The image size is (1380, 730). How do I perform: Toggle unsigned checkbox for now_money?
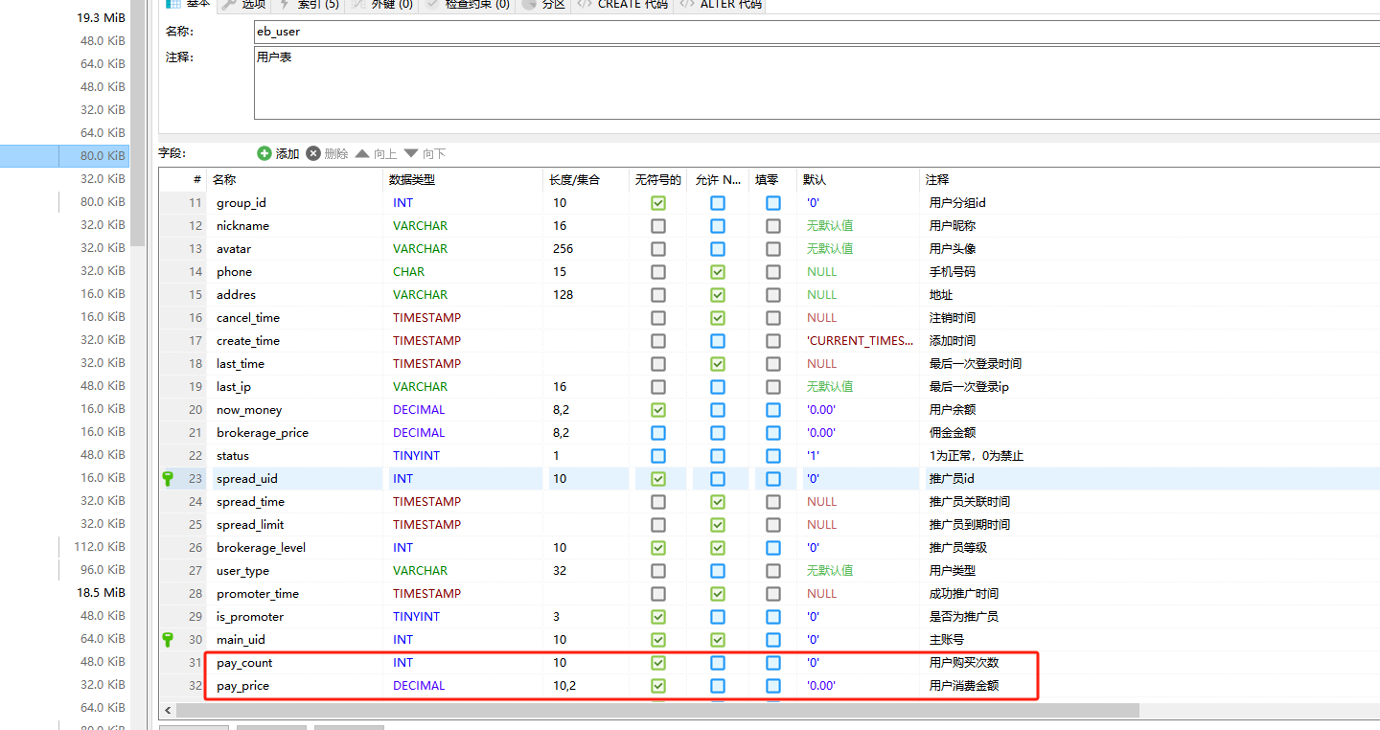click(658, 410)
